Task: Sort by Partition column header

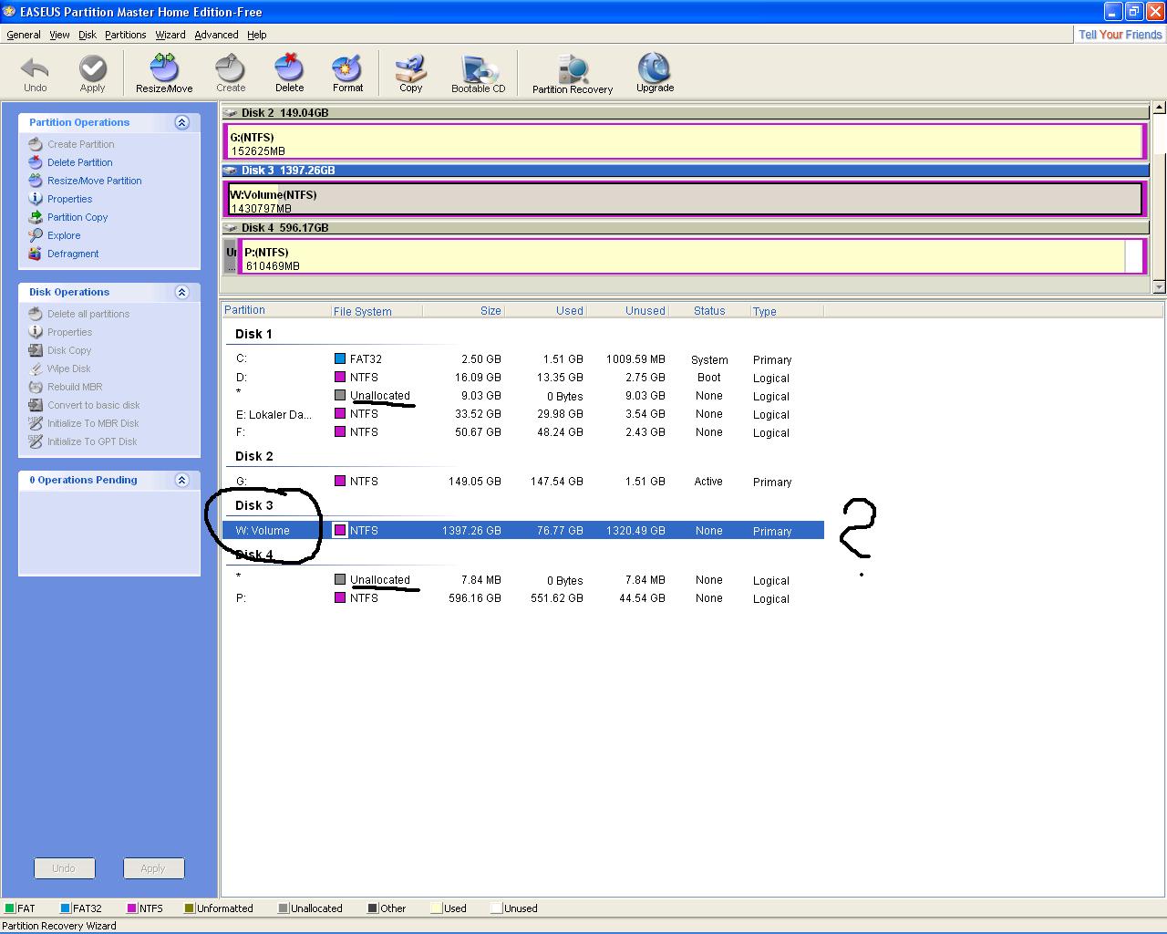Action: (x=276, y=311)
